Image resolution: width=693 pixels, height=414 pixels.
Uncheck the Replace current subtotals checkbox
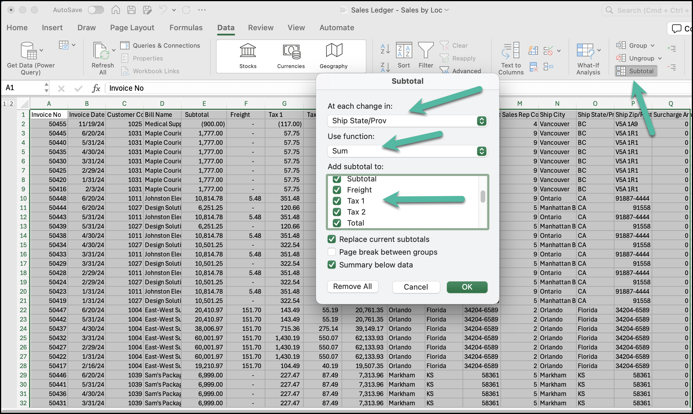(x=332, y=239)
